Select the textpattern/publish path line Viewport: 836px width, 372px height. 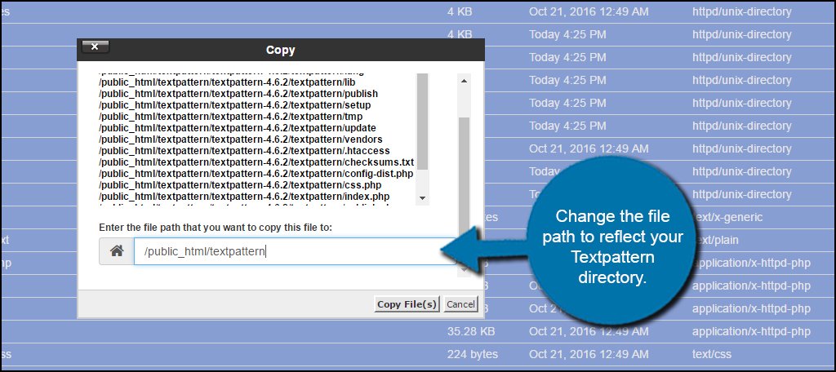[x=238, y=94]
